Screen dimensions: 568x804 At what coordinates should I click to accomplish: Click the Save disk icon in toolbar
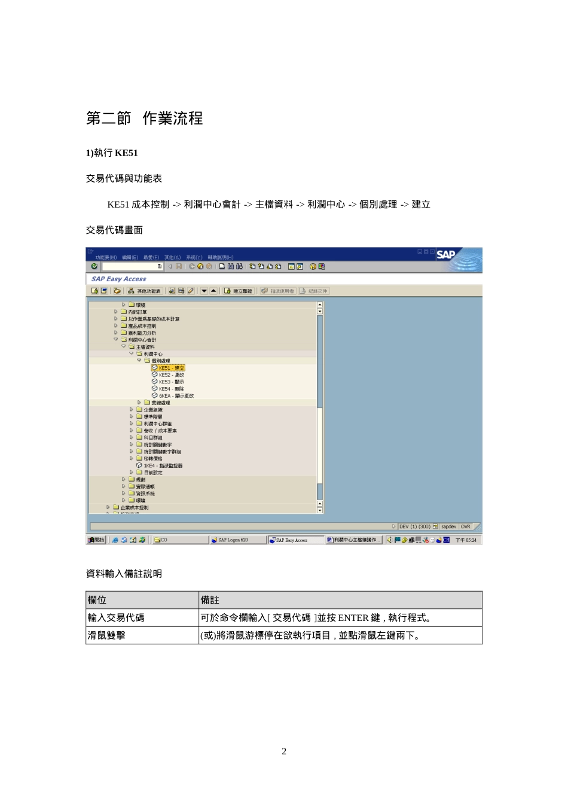179,266
